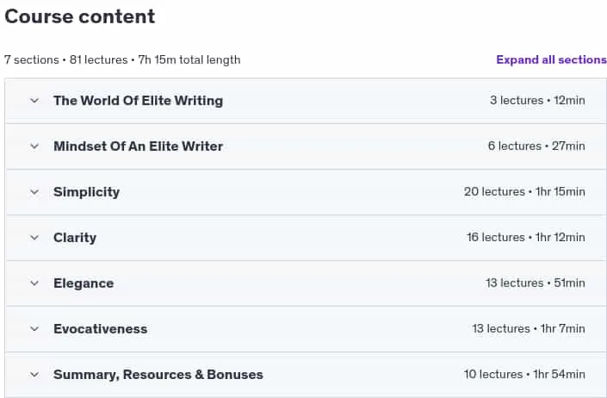The image size is (607, 398).
Task: Expand Mindset Of An Elite Writer chevron
Action: 34,146
